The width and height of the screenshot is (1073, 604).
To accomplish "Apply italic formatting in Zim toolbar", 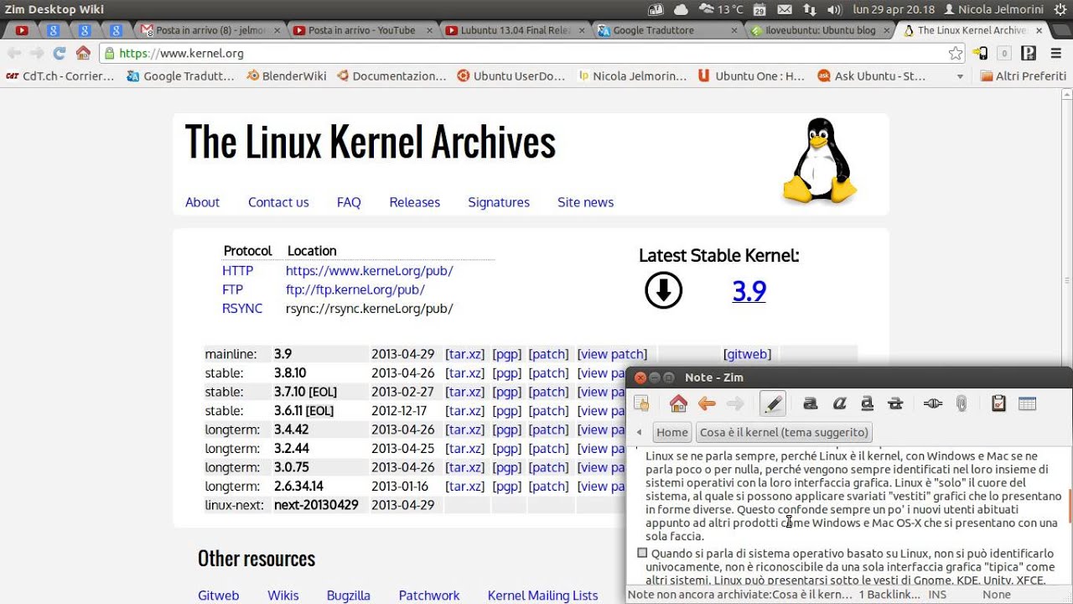I will pos(839,404).
